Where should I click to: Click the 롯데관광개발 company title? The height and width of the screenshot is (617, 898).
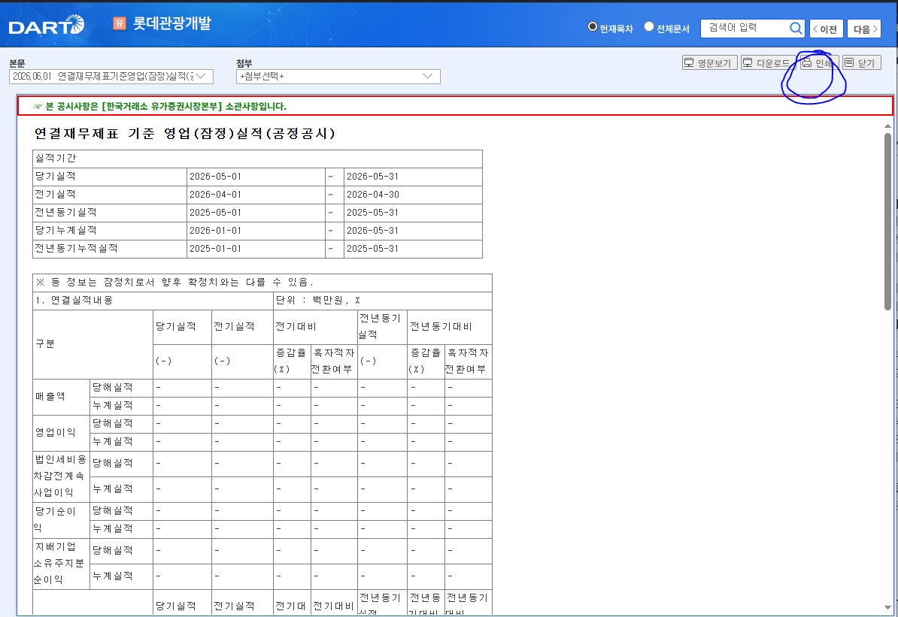coord(171,23)
